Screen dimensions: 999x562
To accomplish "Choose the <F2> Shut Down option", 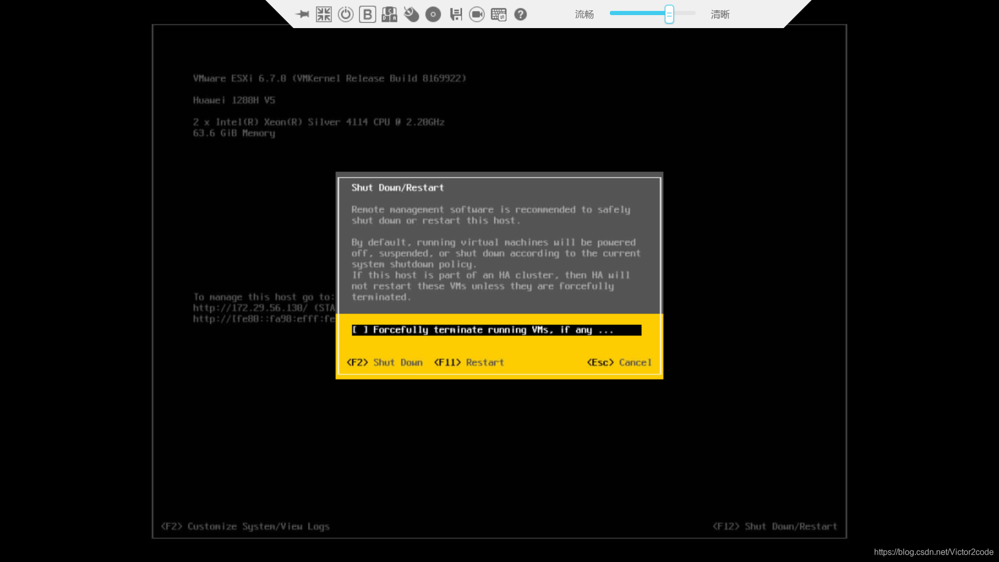I will tap(385, 362).
